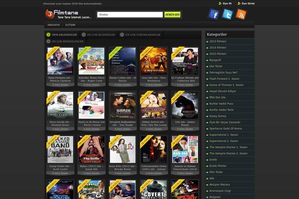299x199 pixels.
Task: Open the Covert Operation movie poster
Action: coord(154,190)
